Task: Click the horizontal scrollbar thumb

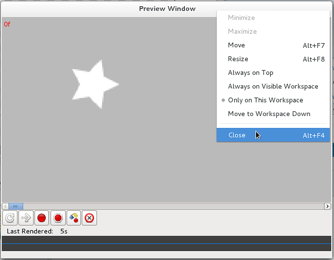Action: [x=17, y=206]
